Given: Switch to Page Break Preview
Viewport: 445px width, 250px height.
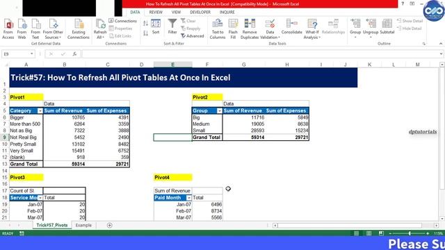Looking at the screenshot, I should pos(381,233).
